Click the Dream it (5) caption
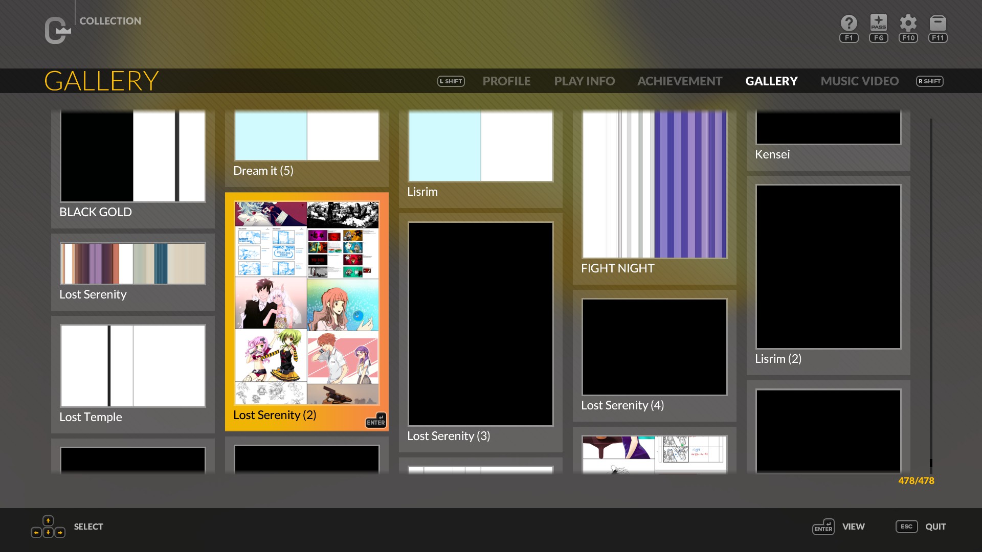 click(x=263, y=171)
